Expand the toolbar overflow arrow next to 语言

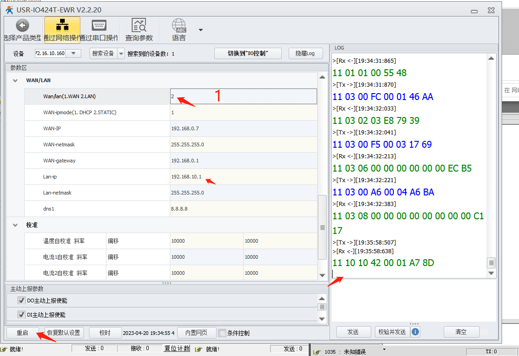click(x=201, y=30)
